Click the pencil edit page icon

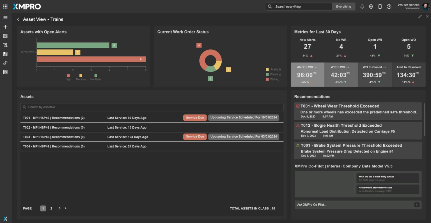pos(420,17)
